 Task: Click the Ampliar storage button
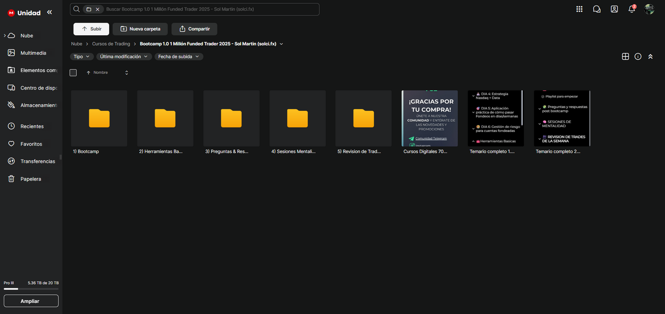click(31, 301)
